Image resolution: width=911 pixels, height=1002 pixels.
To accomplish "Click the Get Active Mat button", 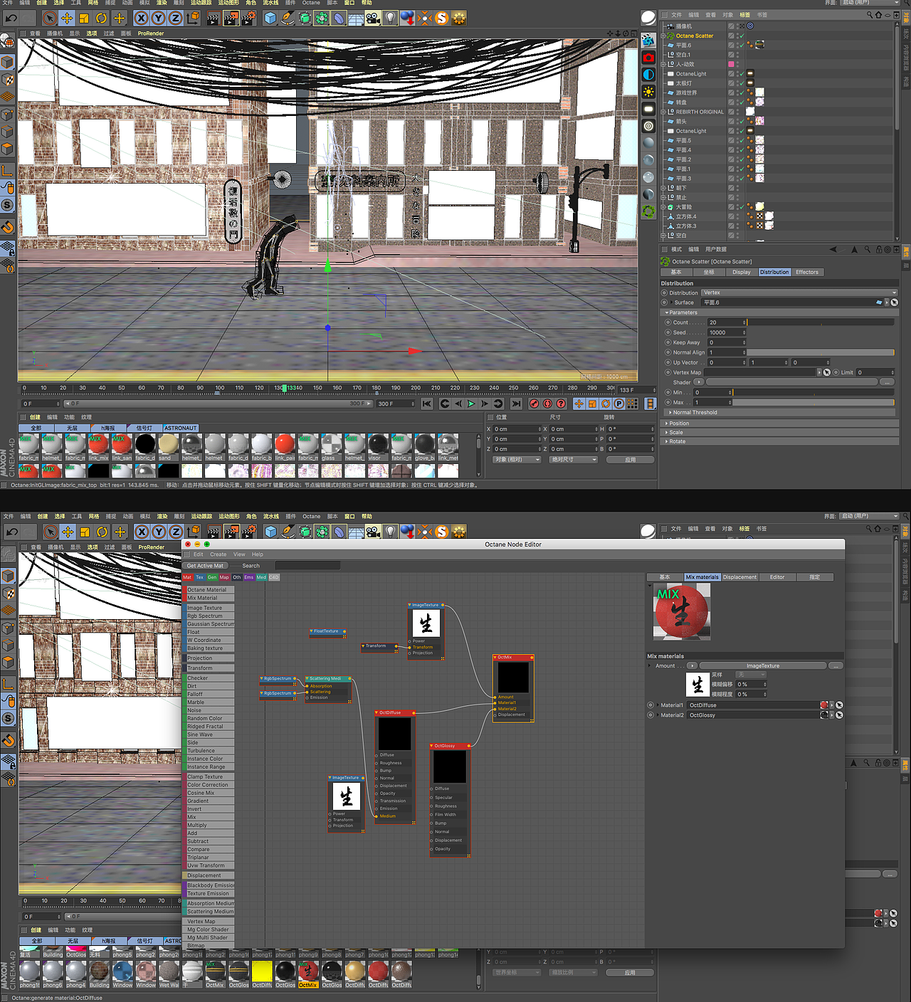I will pyautogui.click(x=205, y=566).
